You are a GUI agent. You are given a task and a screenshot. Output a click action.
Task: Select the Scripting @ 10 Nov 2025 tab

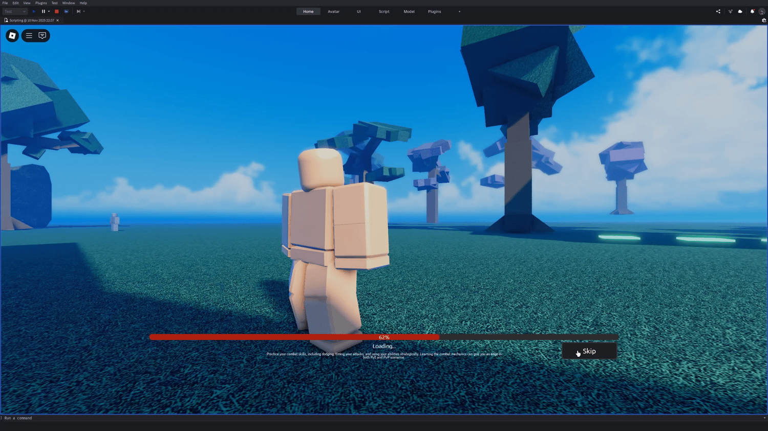pyautogui.click(x=31, y=20)
